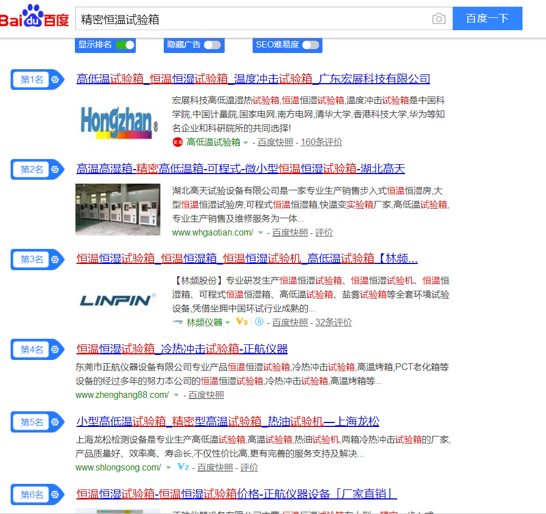The image size is (546, 514).
Task: Open 百度快照 for 林频仪器 result
Action: (290, 323)
